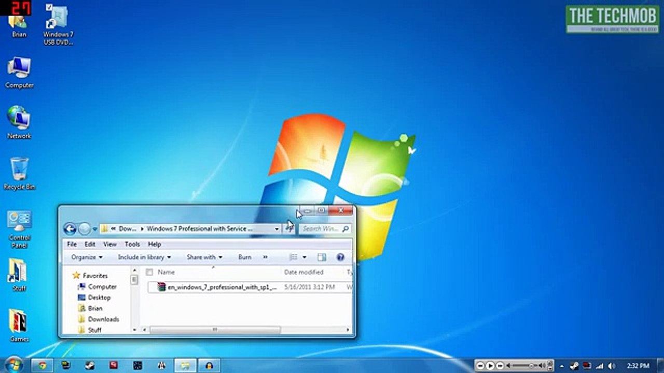This screenshot has width=664, height=373.
Task: Open the taskbar clock showing 2:32 PM
Action: click(x=638, y=366)
